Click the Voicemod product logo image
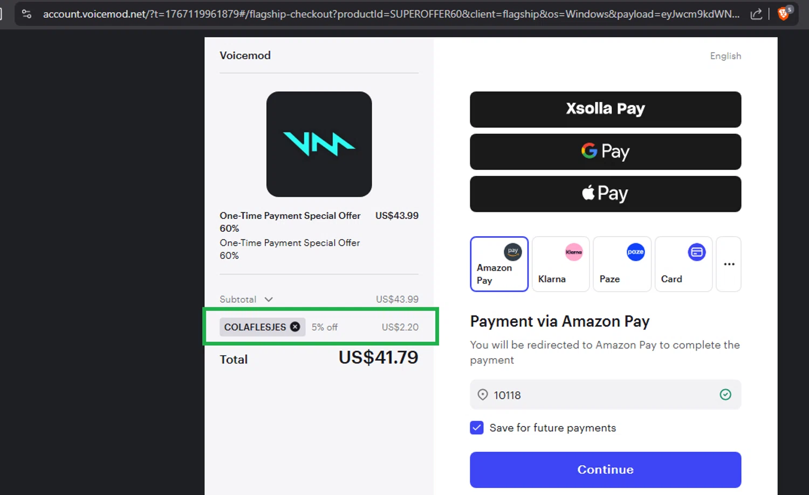 click(319, 144)
